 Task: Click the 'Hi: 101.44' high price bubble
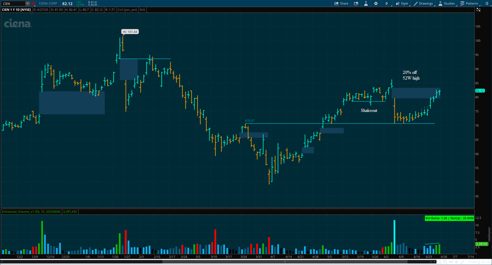130,32
